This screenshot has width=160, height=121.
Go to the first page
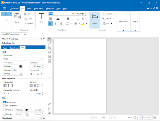coord(91,118)
